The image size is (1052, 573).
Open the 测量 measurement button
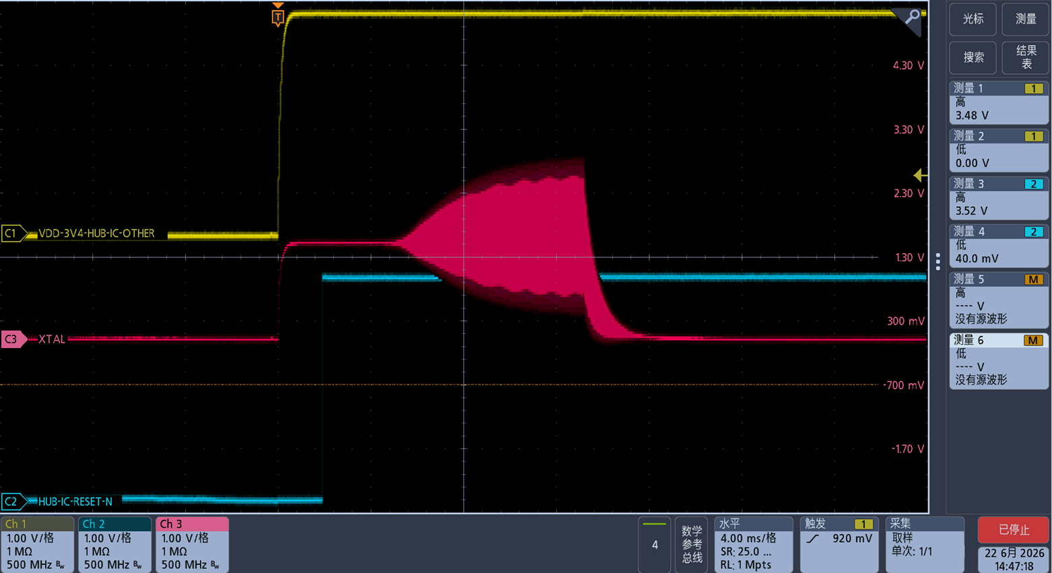point(1025,19)
